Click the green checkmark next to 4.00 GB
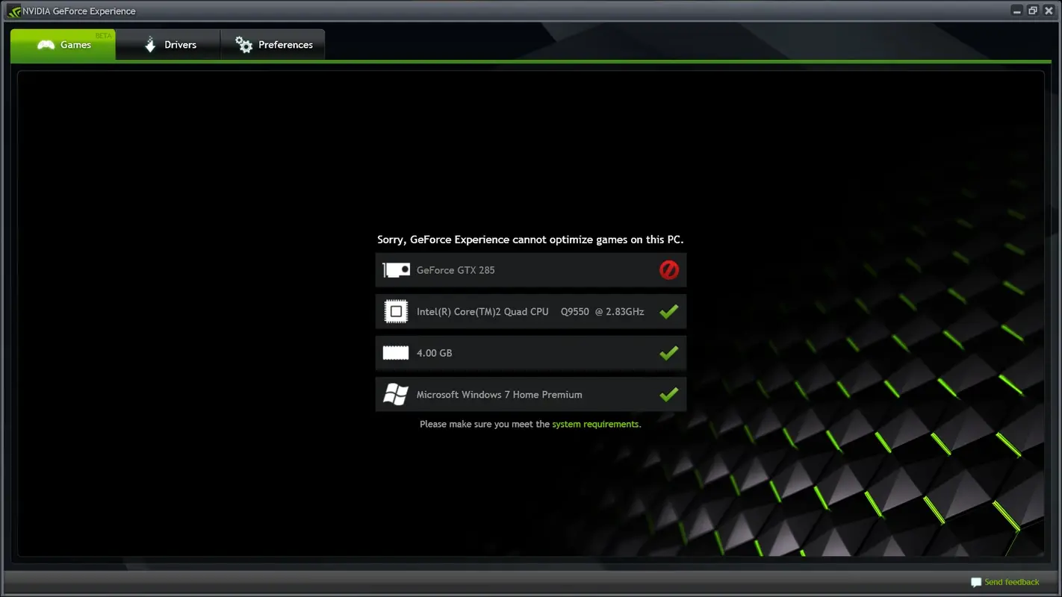The image size is (1062, 597). tap(668, 352)
